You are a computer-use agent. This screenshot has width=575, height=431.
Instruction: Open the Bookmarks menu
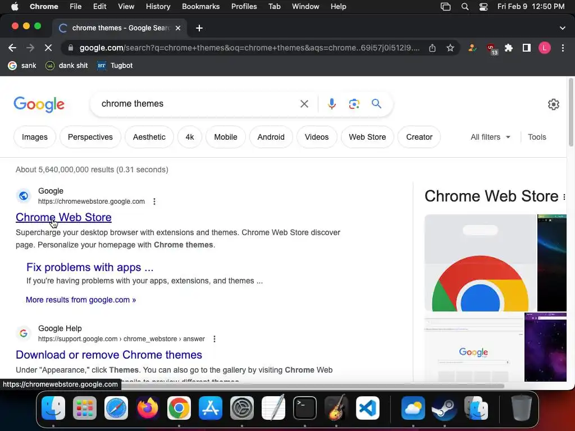pyautogui.click(x=200, y=7)
